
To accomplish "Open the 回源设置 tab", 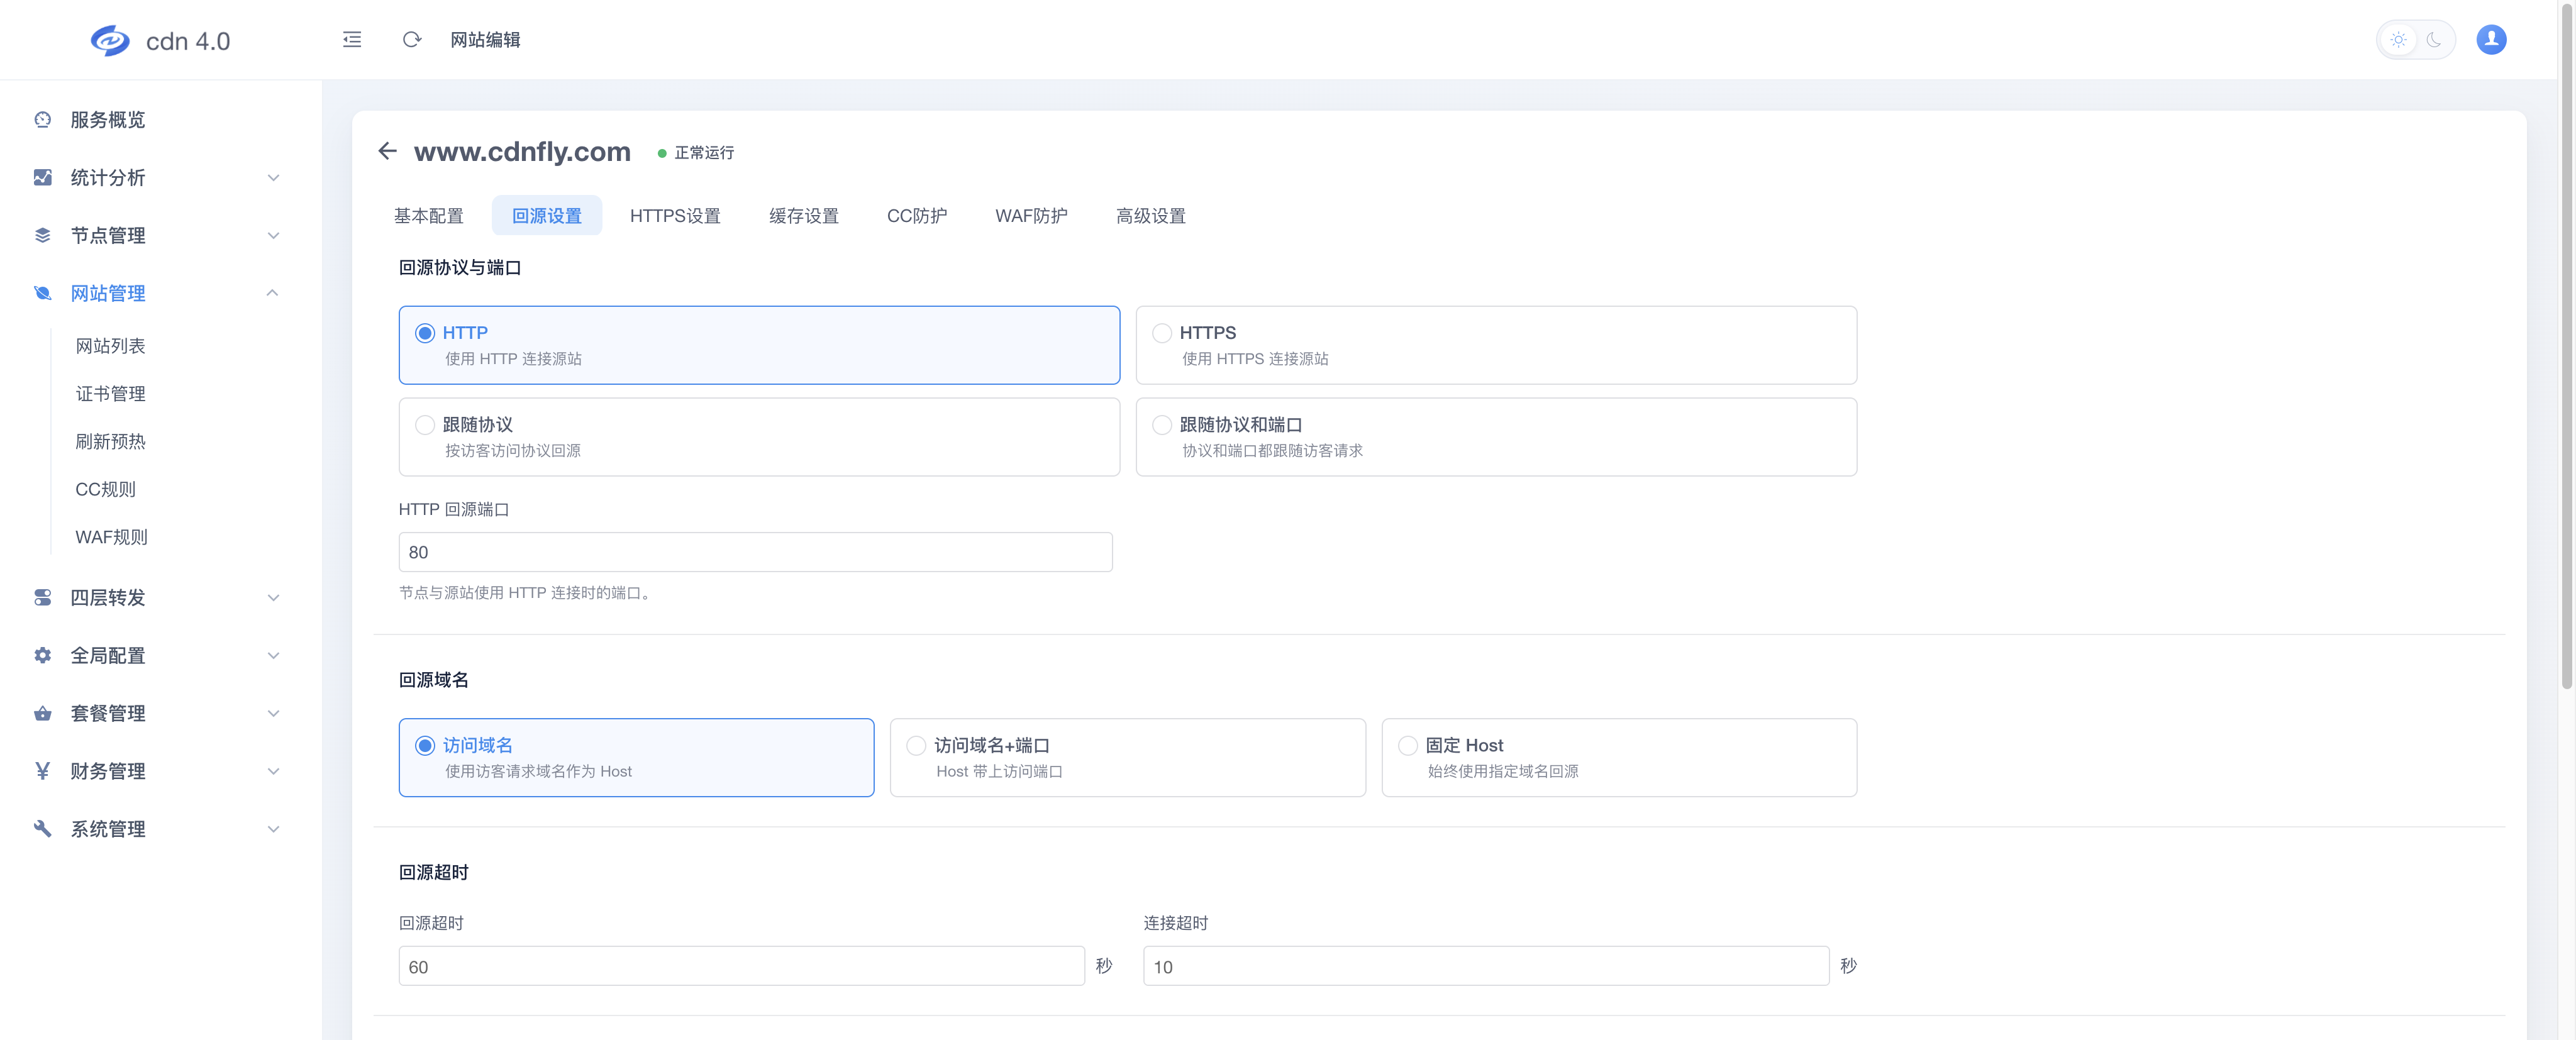I will 547,216.
